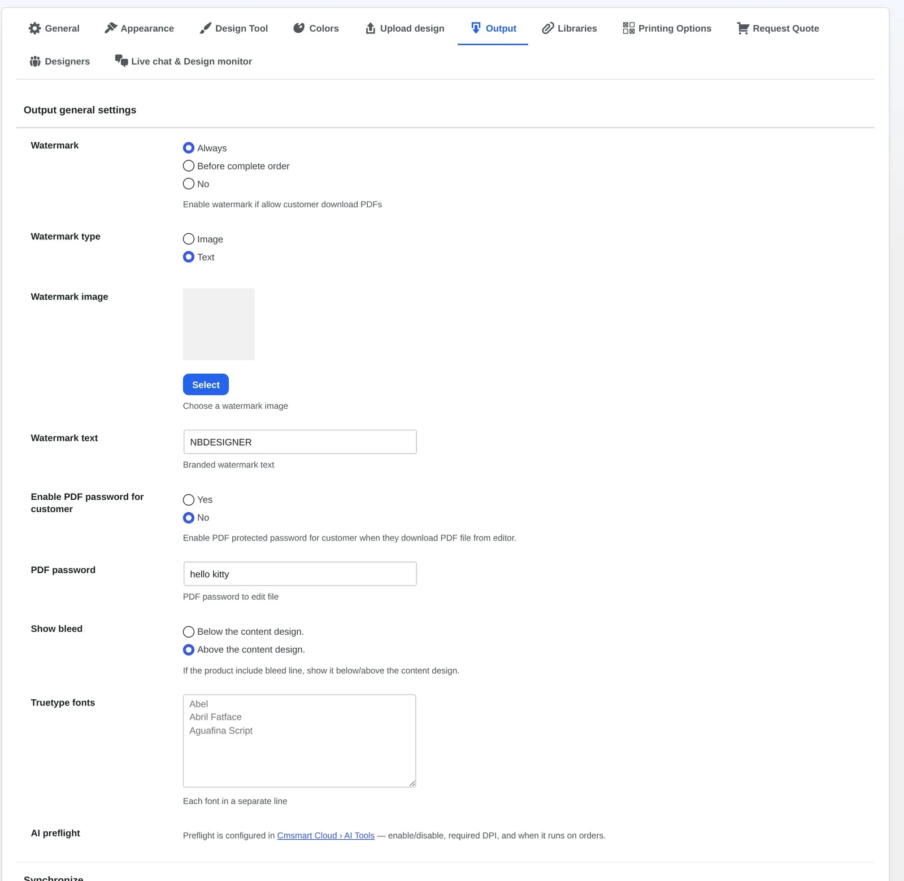This screenshot has width=904, height=881.
Task: Select No for Watermark
Action: point(189,184)
